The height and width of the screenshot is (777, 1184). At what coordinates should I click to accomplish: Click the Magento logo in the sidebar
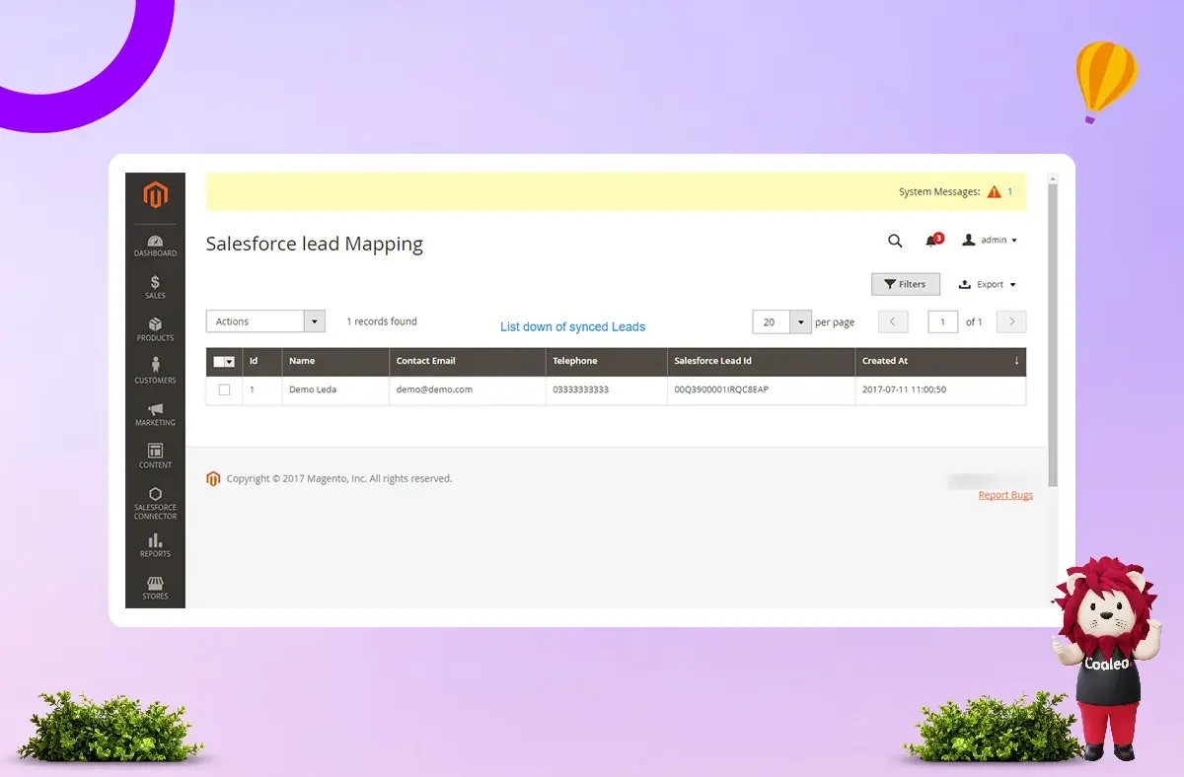coord(155,195)
